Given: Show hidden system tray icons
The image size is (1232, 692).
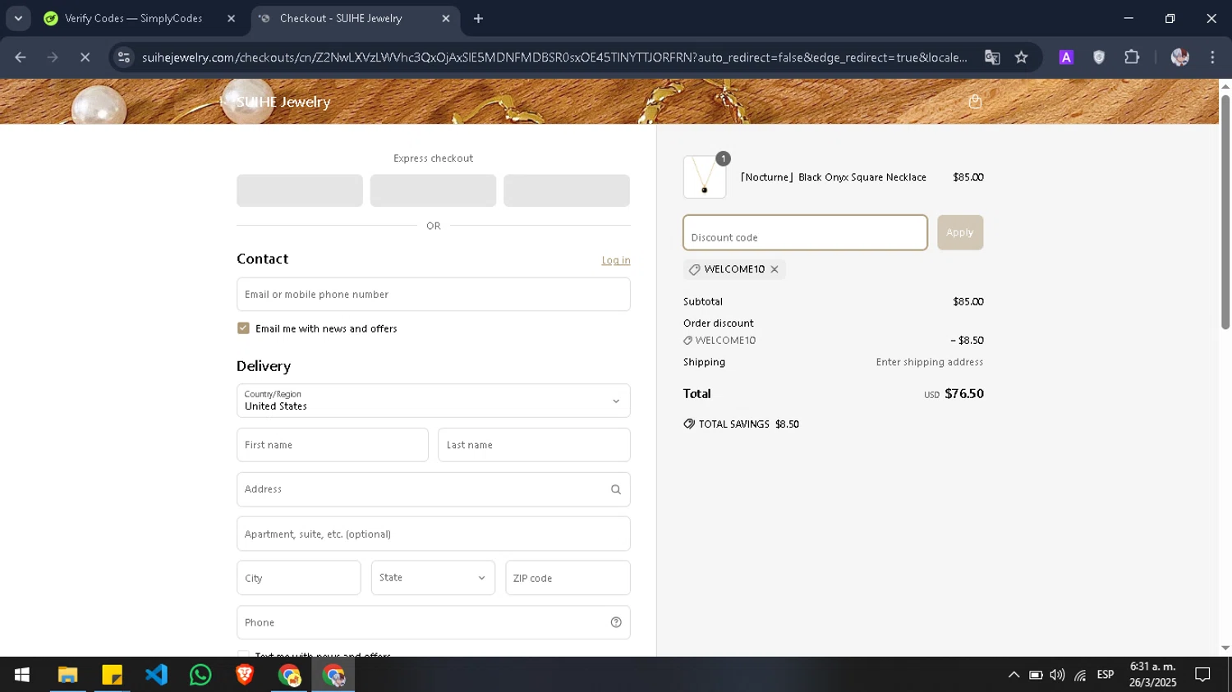Looking at the screenshot, I should [1014, 675].
